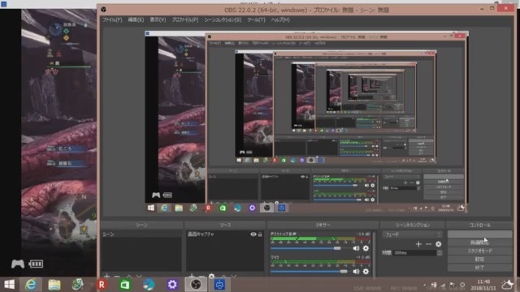Click the battery indicator in game window
Image resolution: width=520 pixels, height=292 pixels.
coord(36,264)
